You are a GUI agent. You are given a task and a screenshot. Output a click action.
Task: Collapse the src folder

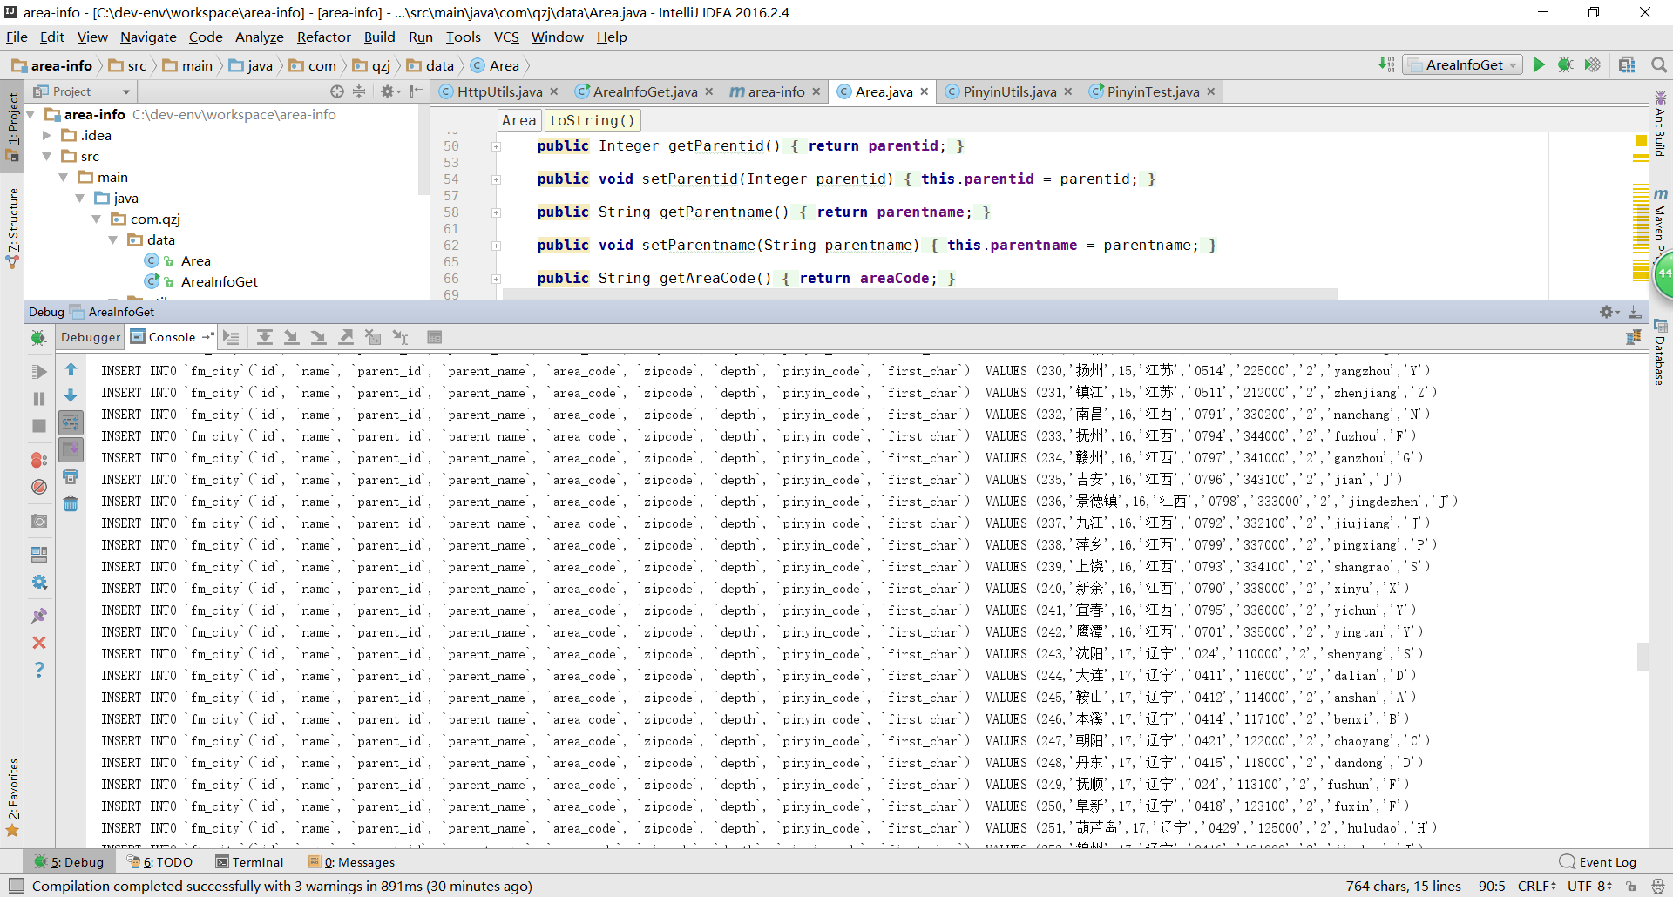pos(47,156)
